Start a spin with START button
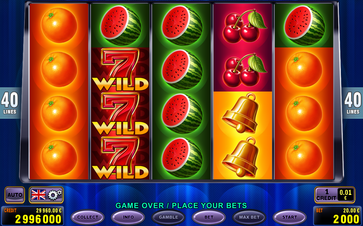363x226 pixels. pyautogui.click(x=290, y=217)
